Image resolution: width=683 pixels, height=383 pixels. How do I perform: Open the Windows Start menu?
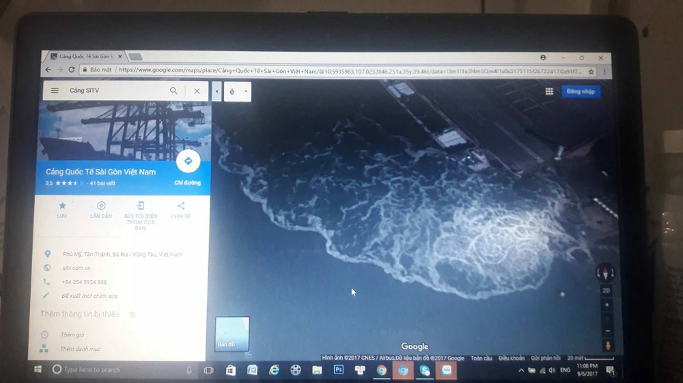[x=38, y=369]
